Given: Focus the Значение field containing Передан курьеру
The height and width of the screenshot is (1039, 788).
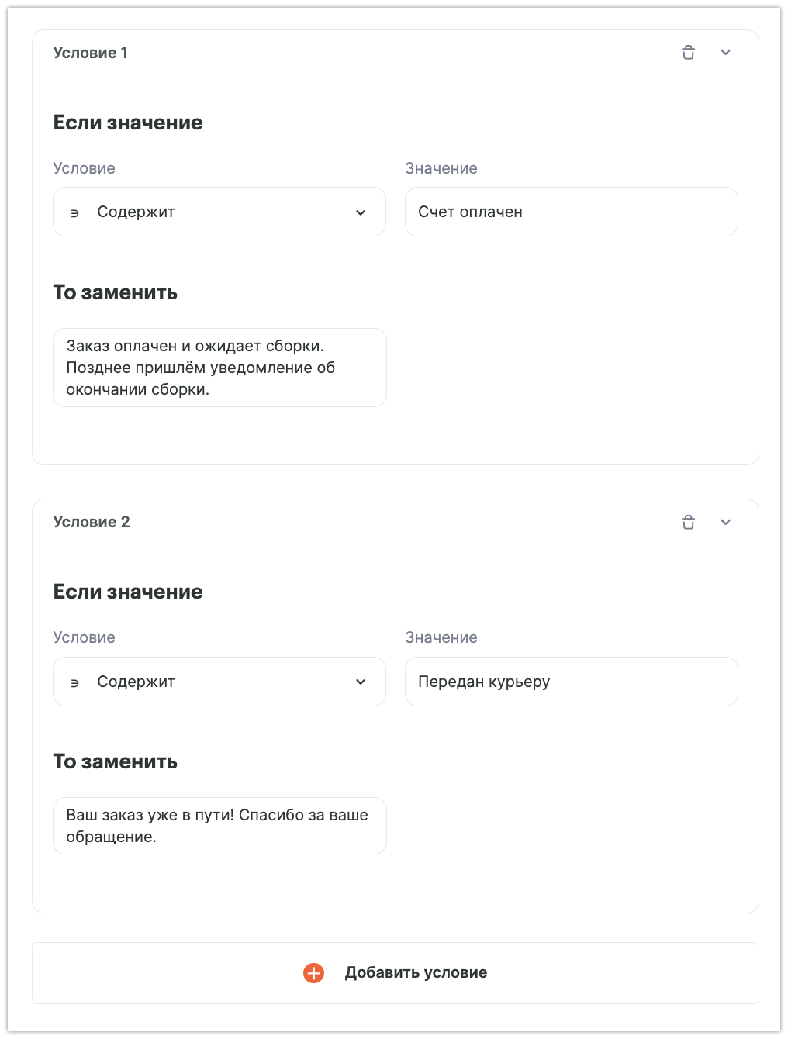Looking at the screenshot, I should (571, 682).
